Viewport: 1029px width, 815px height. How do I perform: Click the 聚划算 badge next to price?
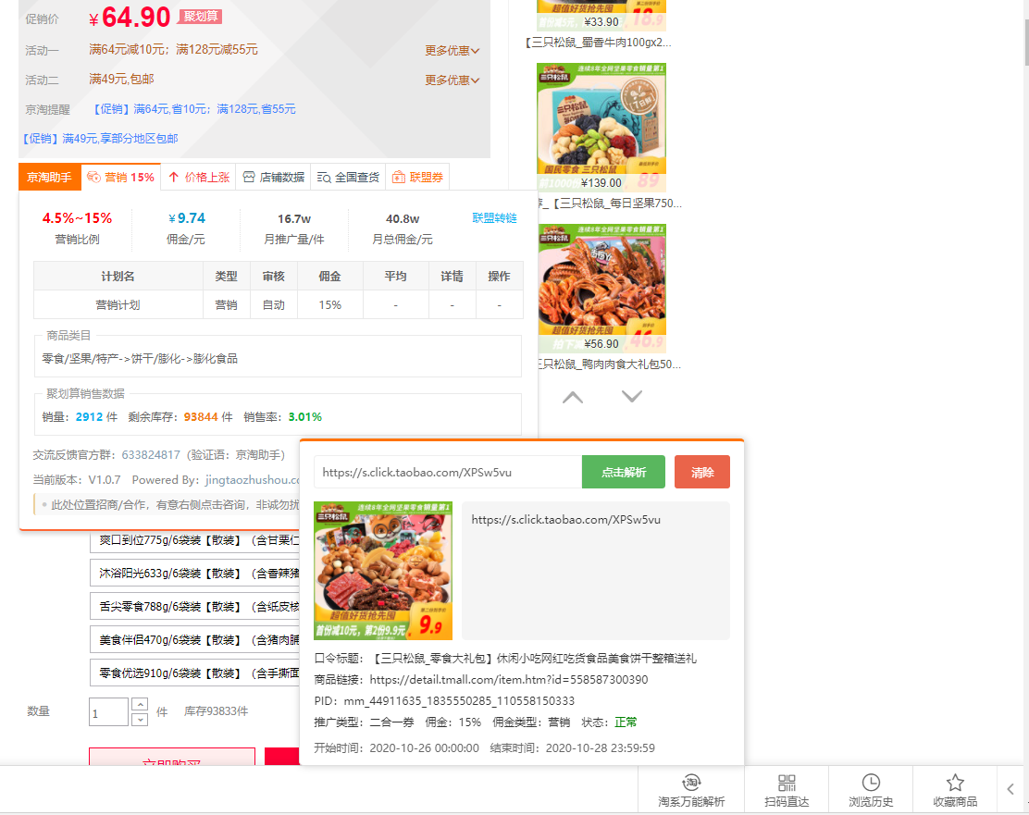click(x=200, y=17)
